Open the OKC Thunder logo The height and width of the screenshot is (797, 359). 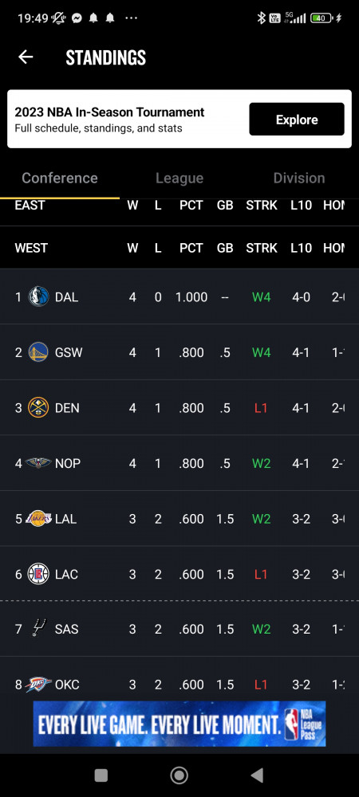[38, 684]
